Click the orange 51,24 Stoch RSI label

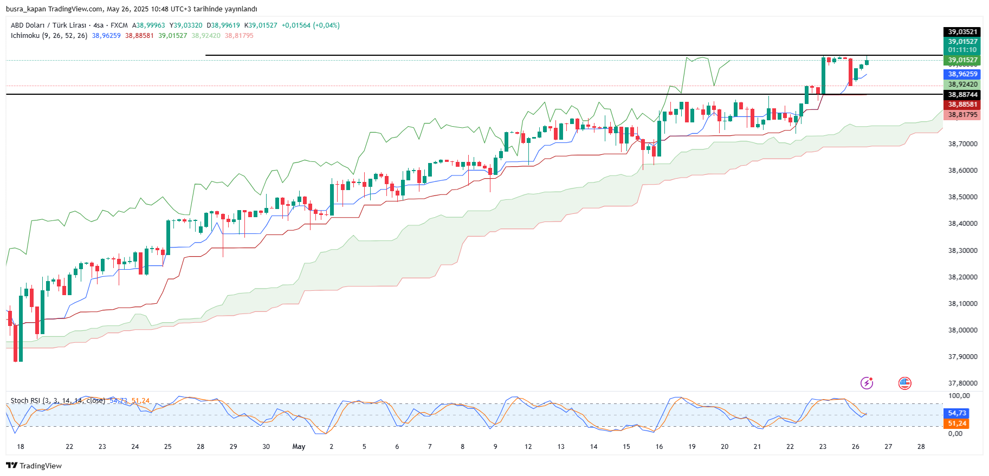957,423
